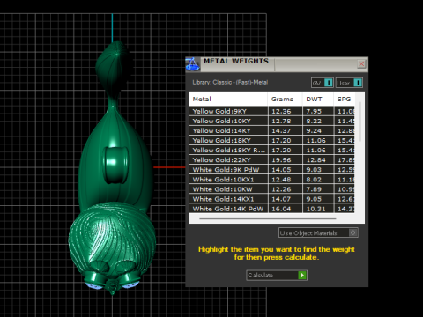
Task: Click the 7.95 DWT value
Action: coord(314,112)
